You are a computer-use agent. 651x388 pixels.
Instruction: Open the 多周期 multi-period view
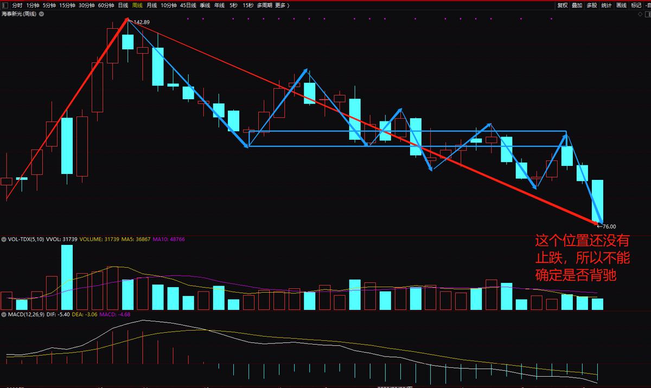click(x=265, y=5)
